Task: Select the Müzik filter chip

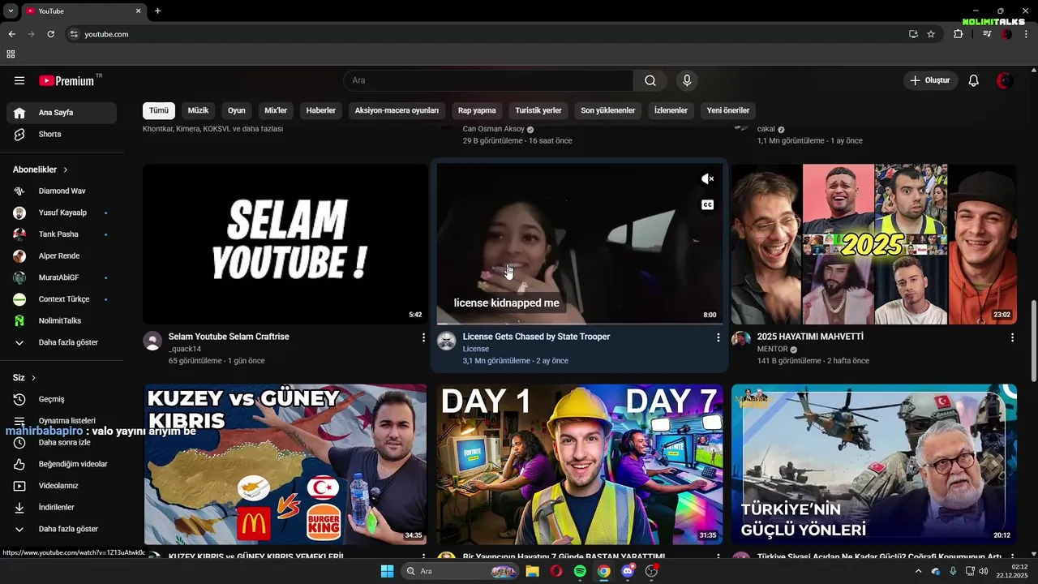Action: (198, 110)
